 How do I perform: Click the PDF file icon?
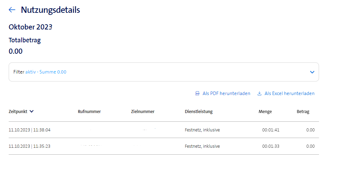click(197, 94)
